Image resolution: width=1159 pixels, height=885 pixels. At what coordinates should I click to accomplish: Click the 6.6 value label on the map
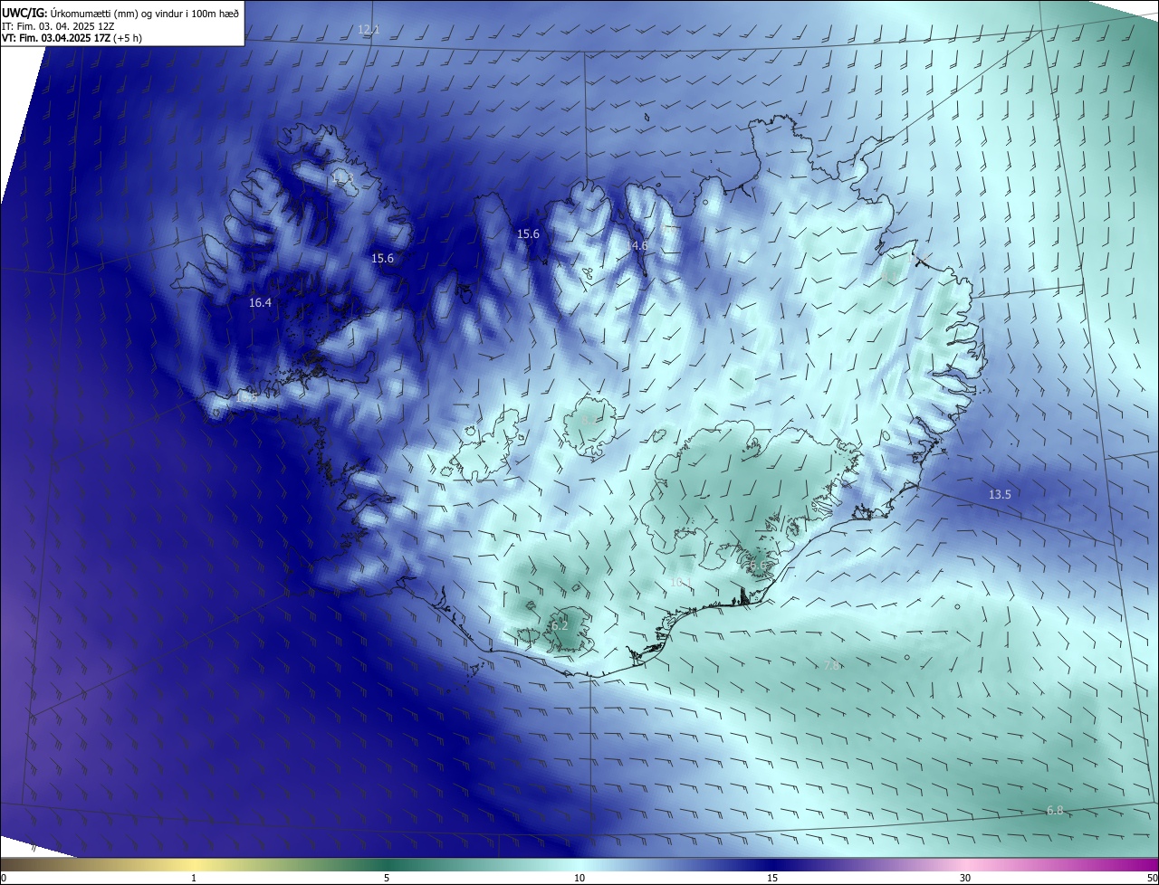[x=758, y=566]
